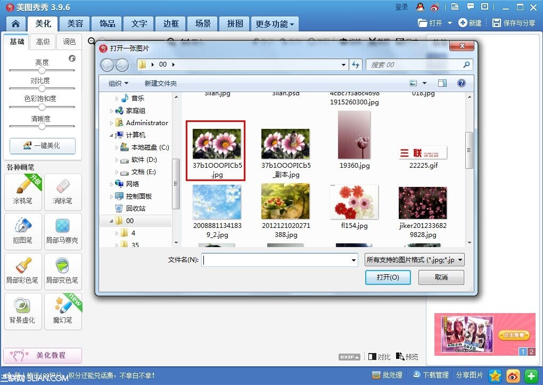Select the 背景虚化 background blur tool

tap(23, 311)
